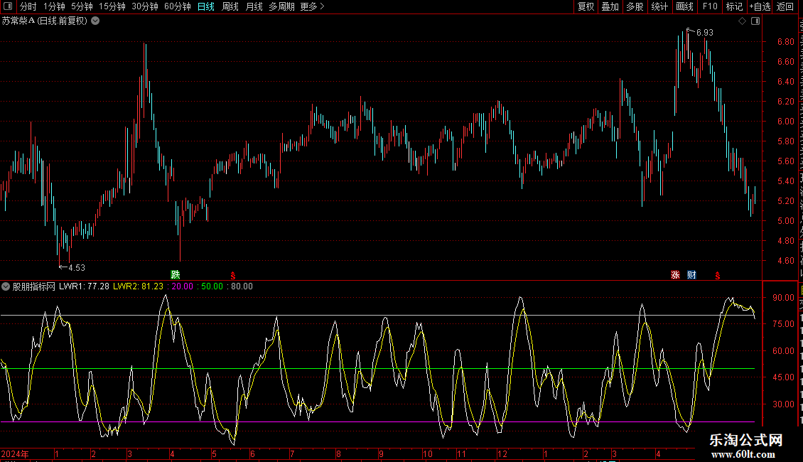
Task: Click the 6.00 price axis label
Action: [x=785, y=122]
